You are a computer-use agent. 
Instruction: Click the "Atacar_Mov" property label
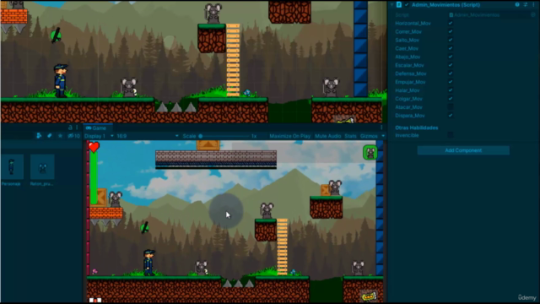408,107
